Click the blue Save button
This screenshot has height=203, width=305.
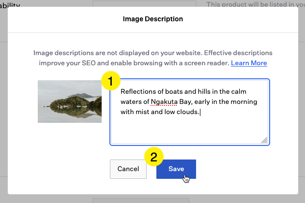[x=176, y=169]
